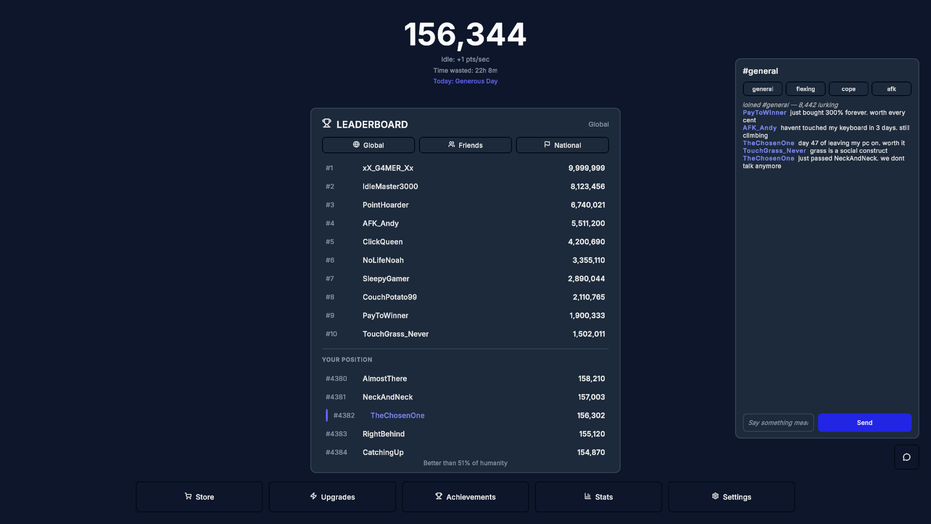Click the xX_G4MER_Xx leaderboard row

(x=465, y=168)
